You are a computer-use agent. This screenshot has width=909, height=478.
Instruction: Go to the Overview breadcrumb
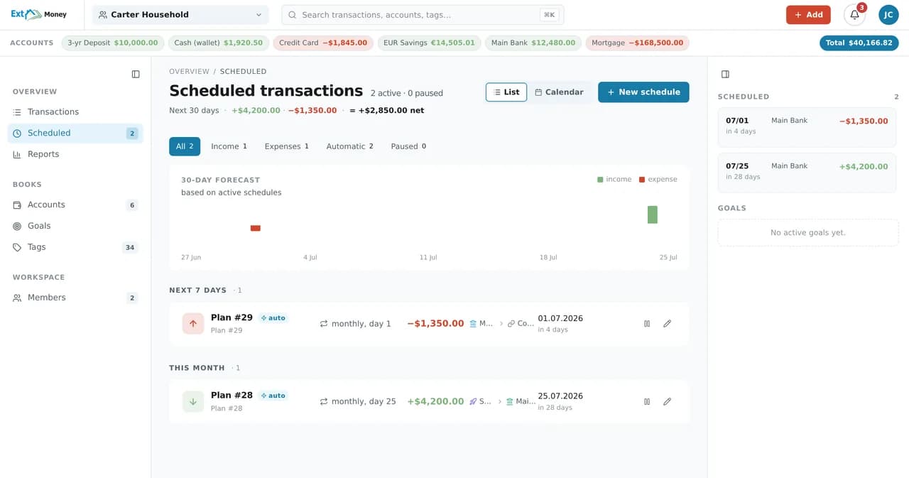[189, 72]
